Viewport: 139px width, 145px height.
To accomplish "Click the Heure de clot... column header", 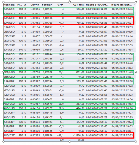I will tap(122, 5).
